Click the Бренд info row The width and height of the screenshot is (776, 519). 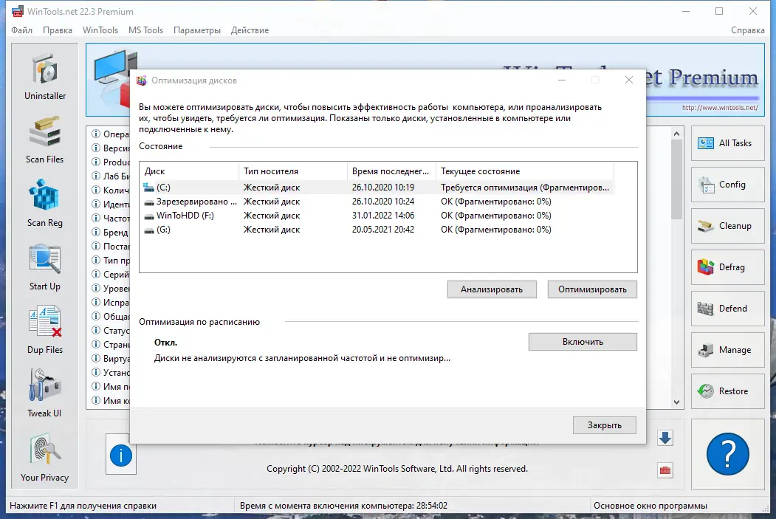tap(111, 233)
